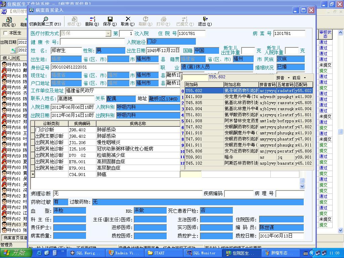Screen dimensions: 344x258
Task: Toggle the 本医生 checkbox
Action: (x=5, y=33)
